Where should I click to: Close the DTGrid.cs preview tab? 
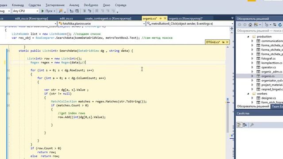point(227,42)
